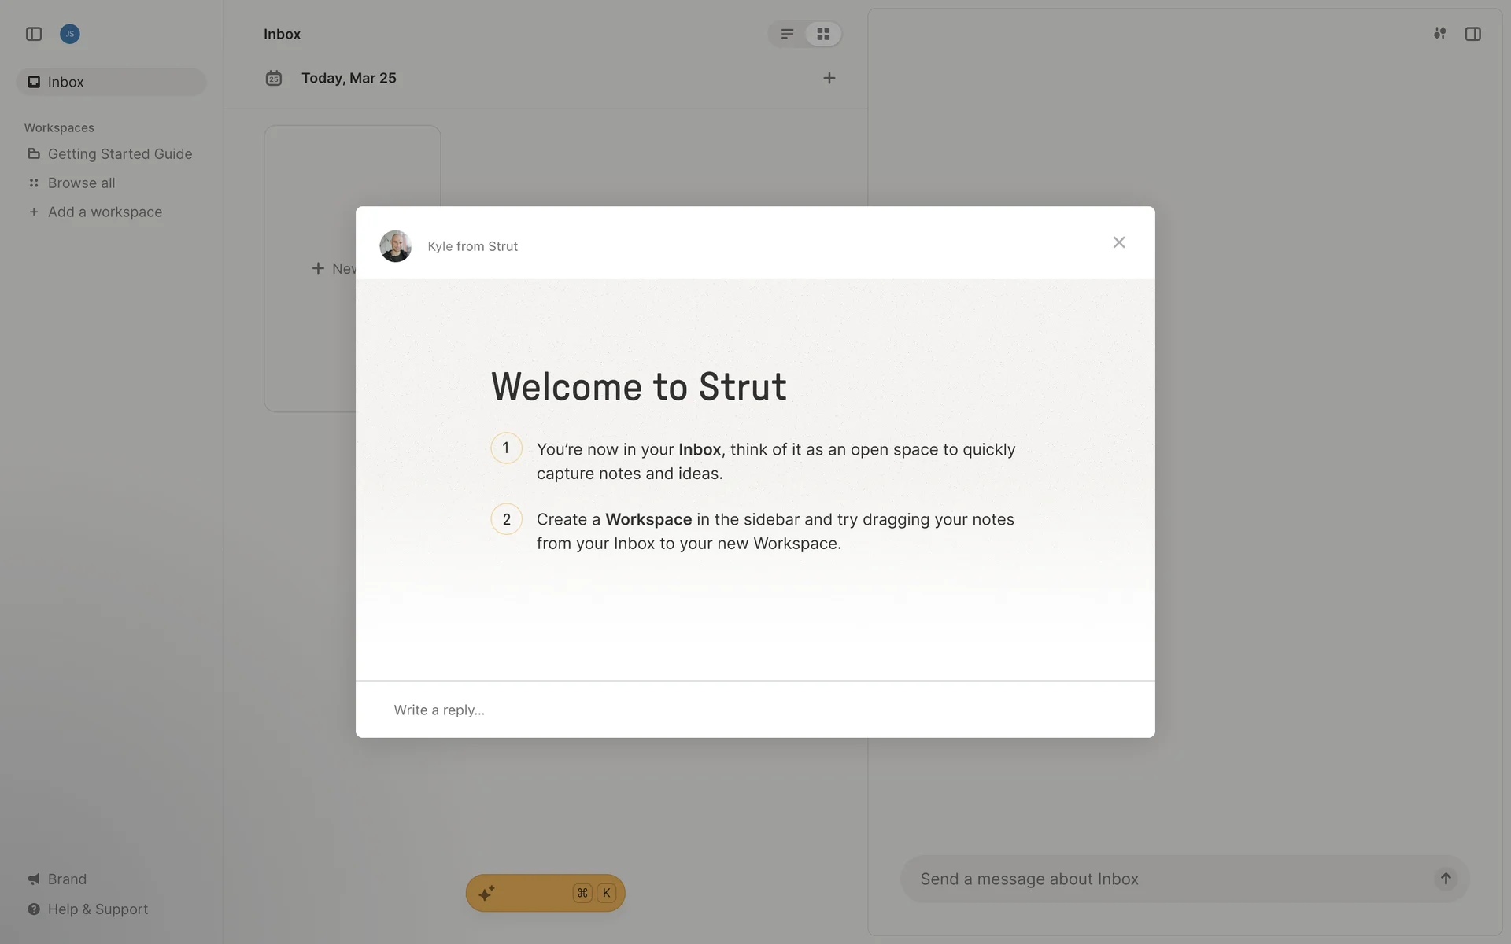Toggle the right sidebar panel icon
This screenshot has width=1511, height=944.
[x=1472, y=34]
